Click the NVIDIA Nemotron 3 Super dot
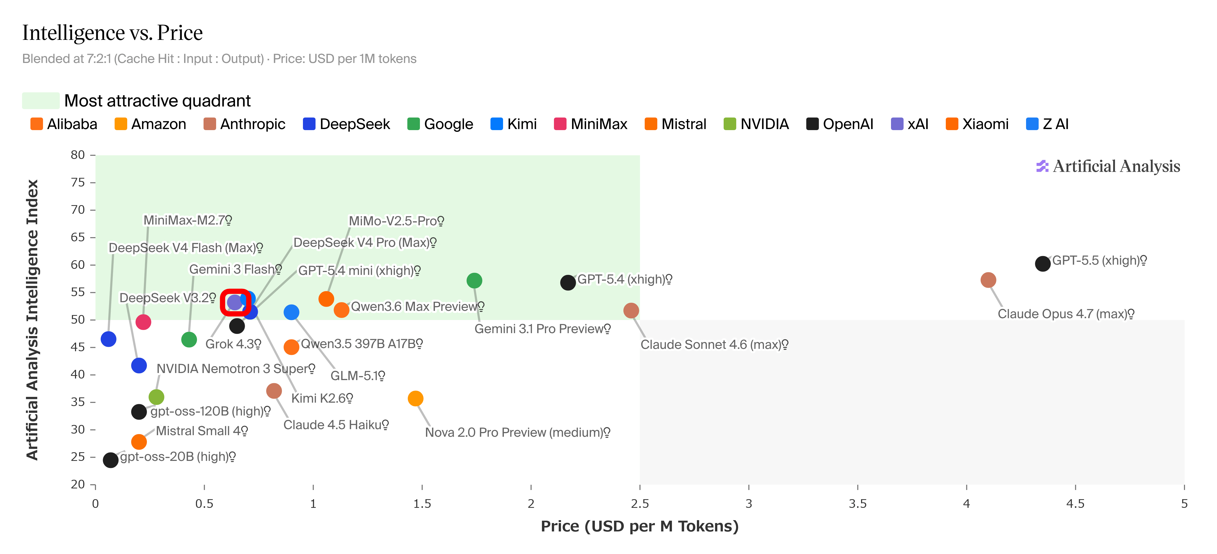This screenshot has height=554, width=1217. click(x=156, y=397)
